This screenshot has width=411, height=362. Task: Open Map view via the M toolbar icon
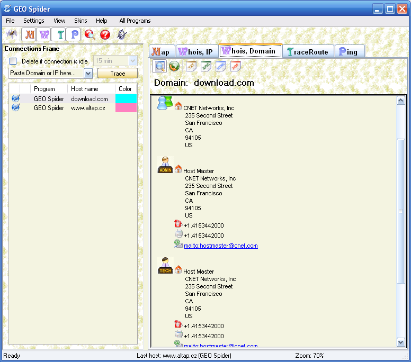29,34
